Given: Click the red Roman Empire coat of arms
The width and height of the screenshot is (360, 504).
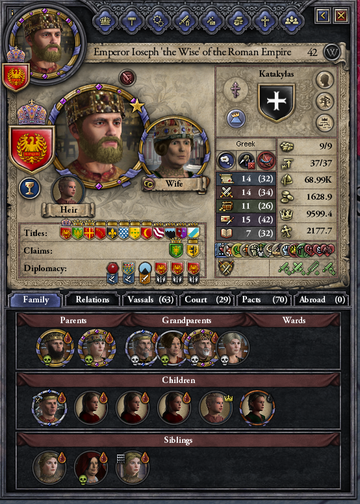Looking at the screenshot, I should [x=31, y=150].
